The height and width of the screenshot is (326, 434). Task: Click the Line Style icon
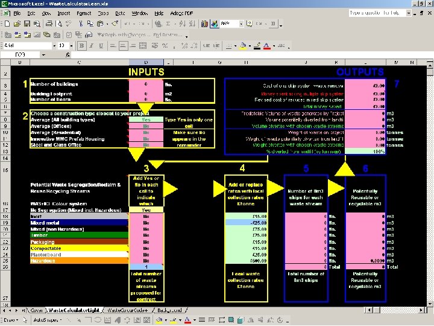point(202,320)
